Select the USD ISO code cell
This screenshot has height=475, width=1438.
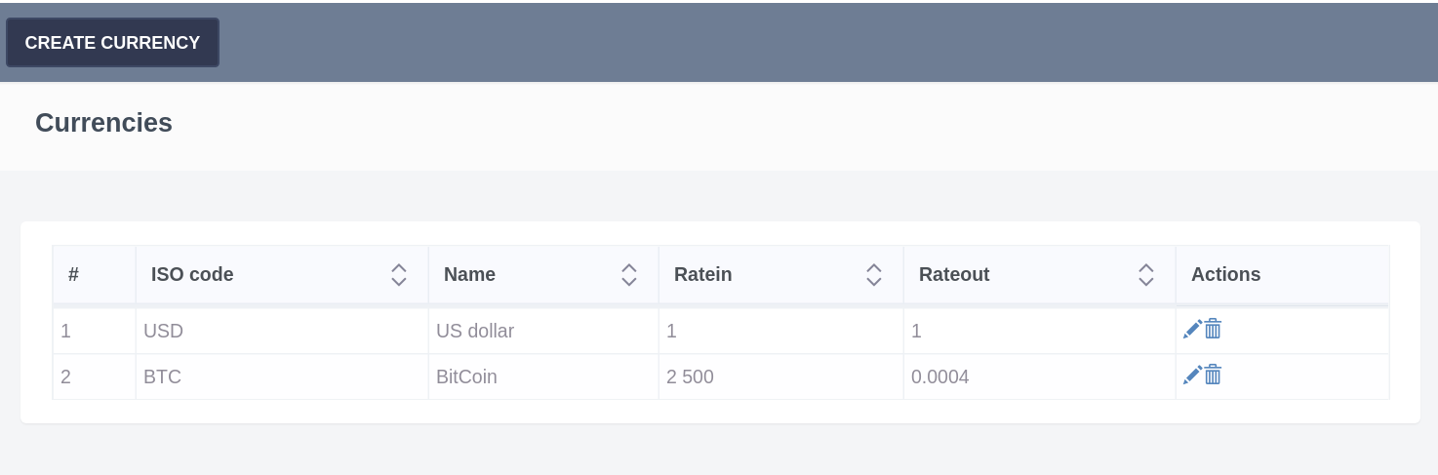(x=164, y=332)
